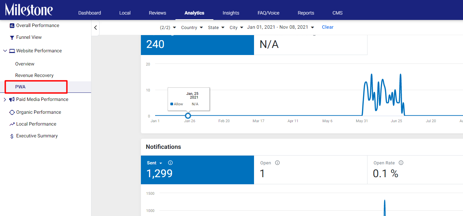Select the Sent 1,299 metric card
The image size is (463, 216).
(x=197, y=170)
